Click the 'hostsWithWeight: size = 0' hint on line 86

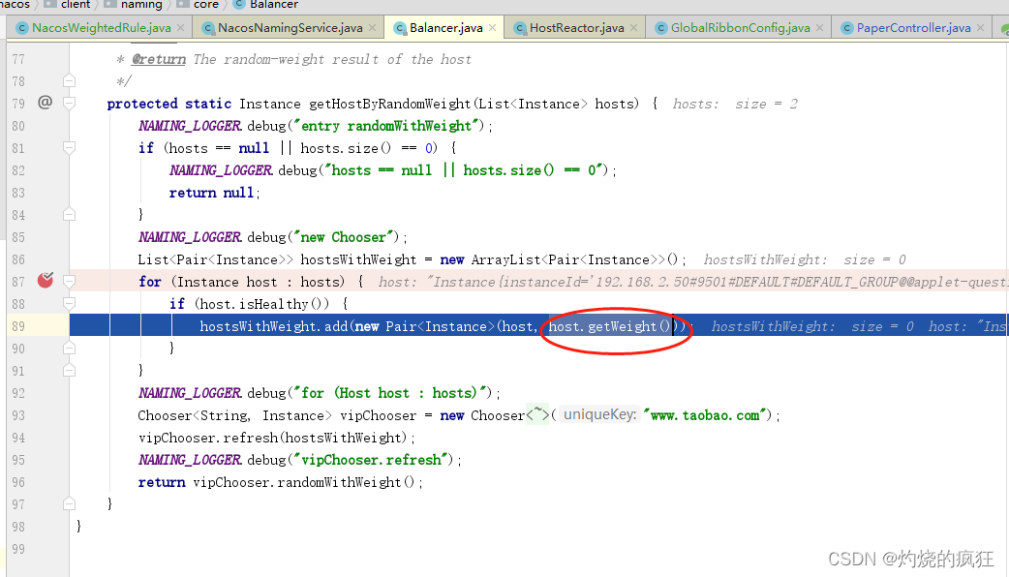pos(805,259)
